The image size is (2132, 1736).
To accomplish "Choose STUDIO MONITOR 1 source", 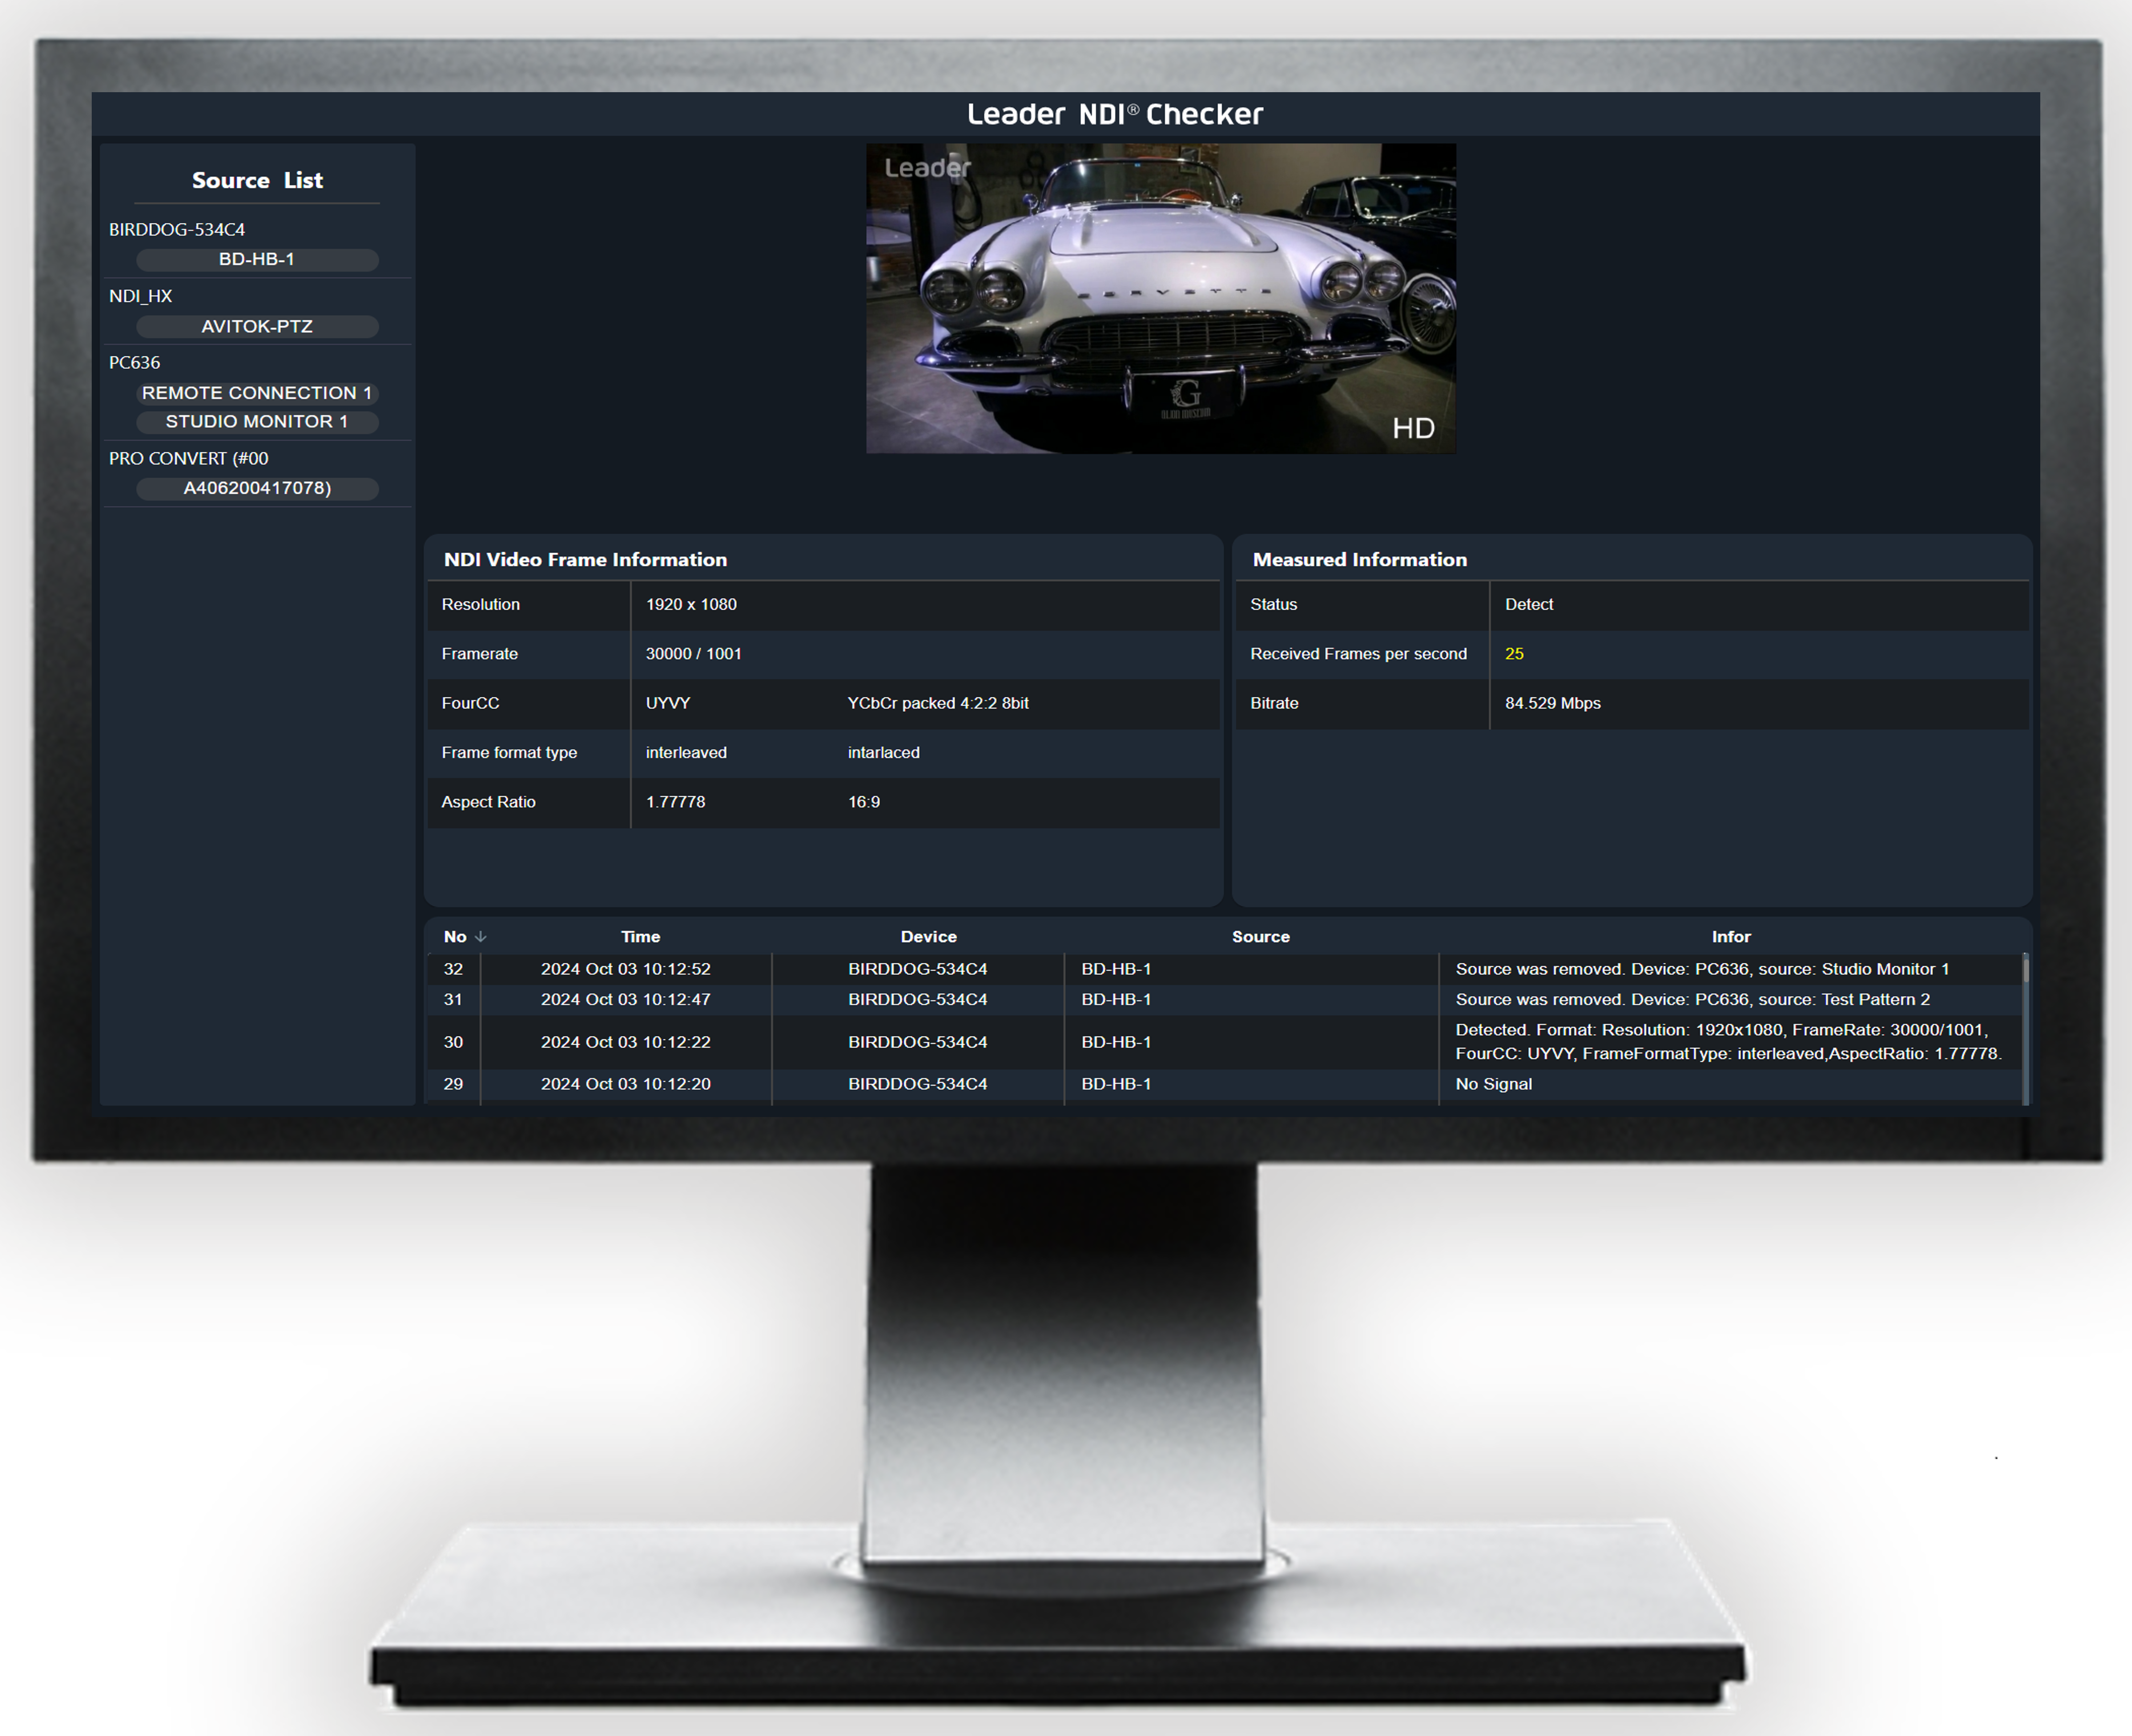I will (x=257, y=422).
